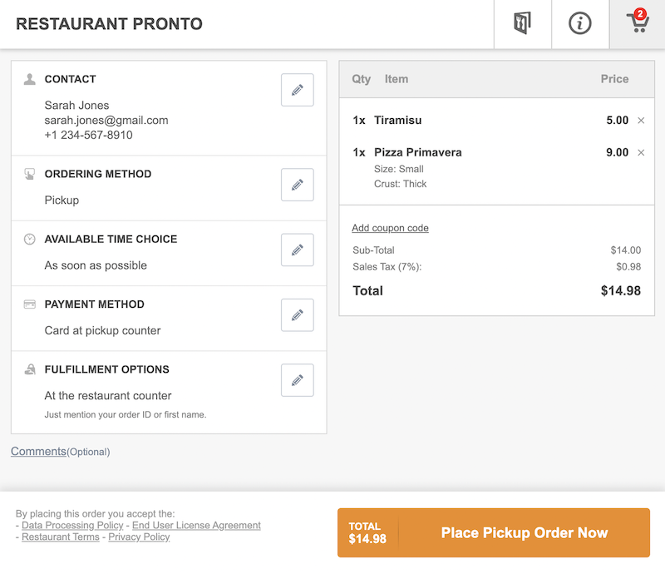Edit the Payment Method
The width and height of the screenshot is (665, 574).
(x=298, y=315)
